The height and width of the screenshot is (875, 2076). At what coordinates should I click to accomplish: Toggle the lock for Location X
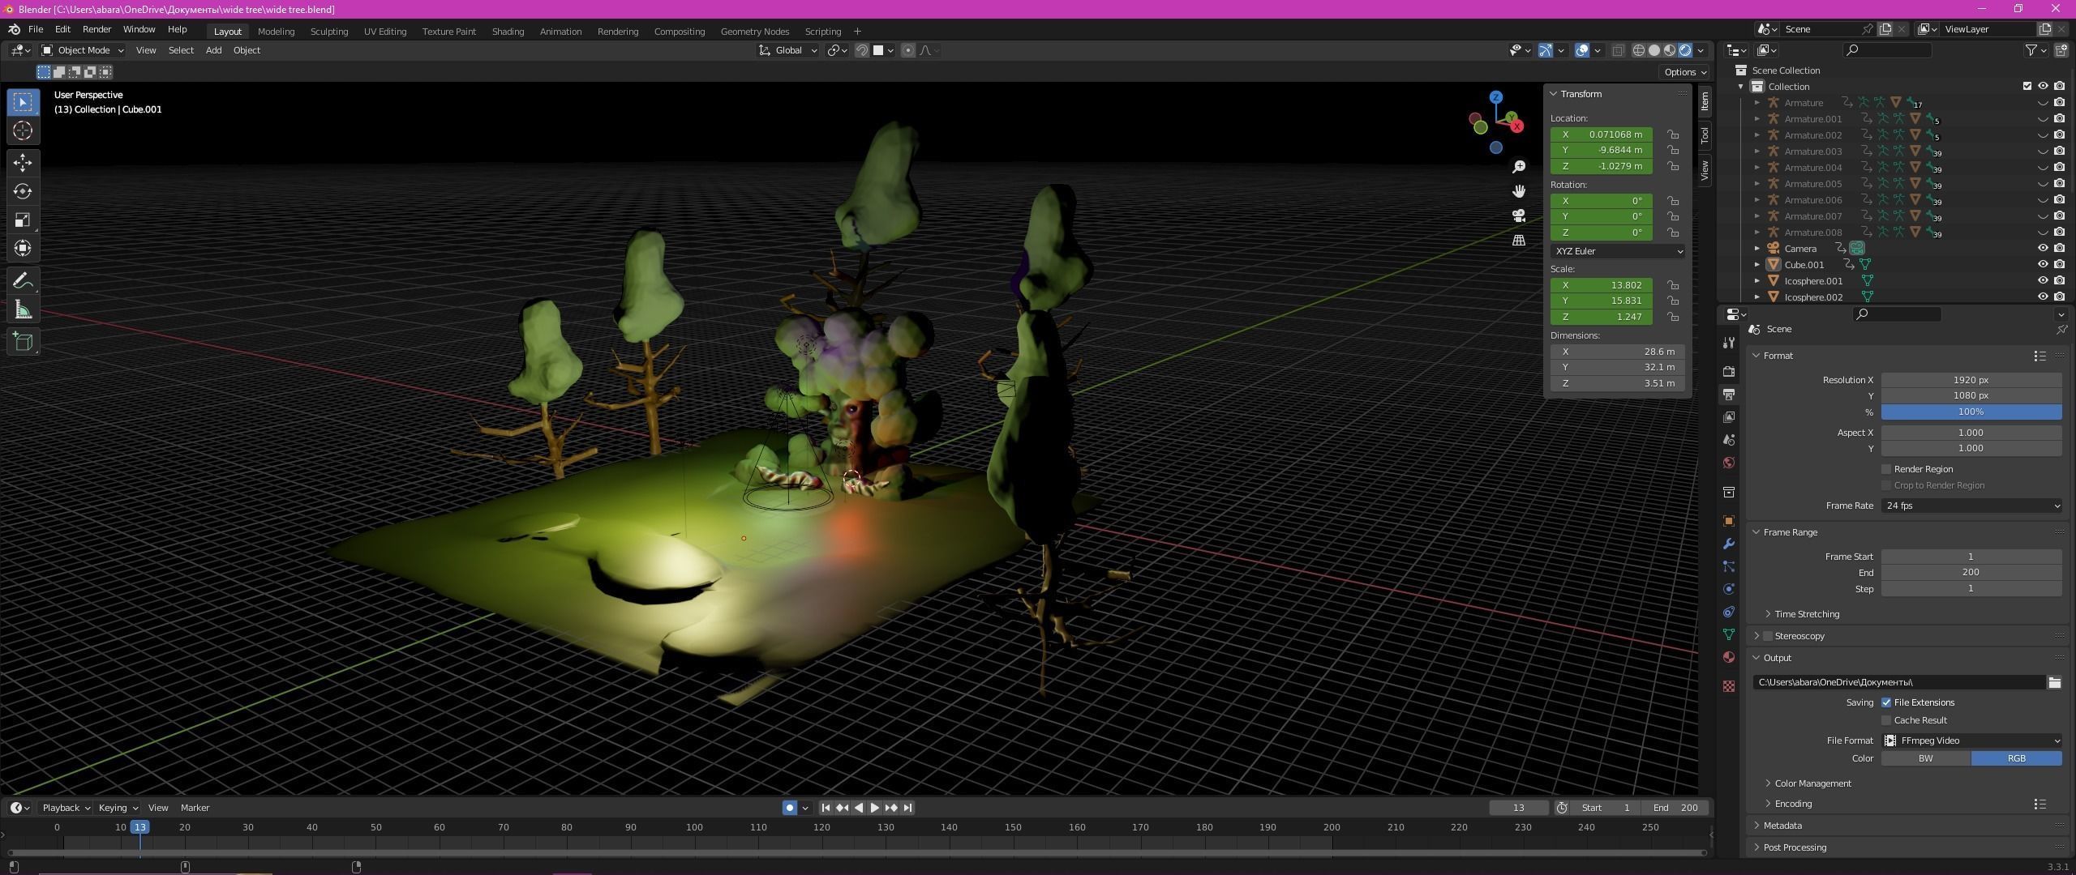tap(1672, 134)
